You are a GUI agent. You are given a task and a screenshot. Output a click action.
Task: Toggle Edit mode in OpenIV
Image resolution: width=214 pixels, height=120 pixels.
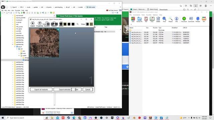point(91,7)
